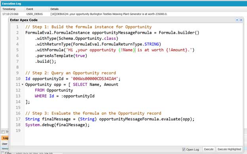
Task: Toggle the Filter checkbox at the bottom left
Action: pyautogui.click(x=3, y=152)
